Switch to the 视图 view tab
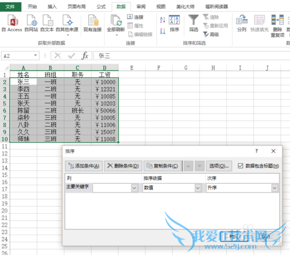Image resolution: width=290 pixels, height=255 pixels. [x=161, y=7]
